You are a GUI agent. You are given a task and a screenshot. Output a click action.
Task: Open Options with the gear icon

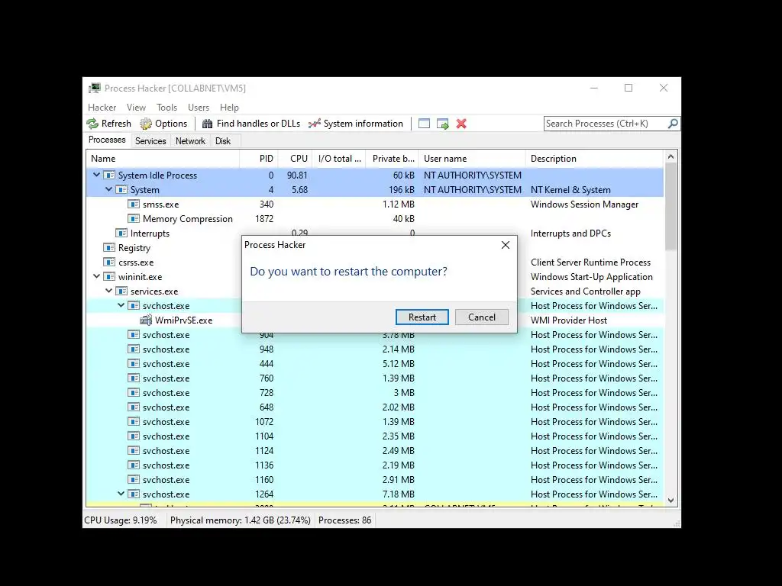point(146,124)
